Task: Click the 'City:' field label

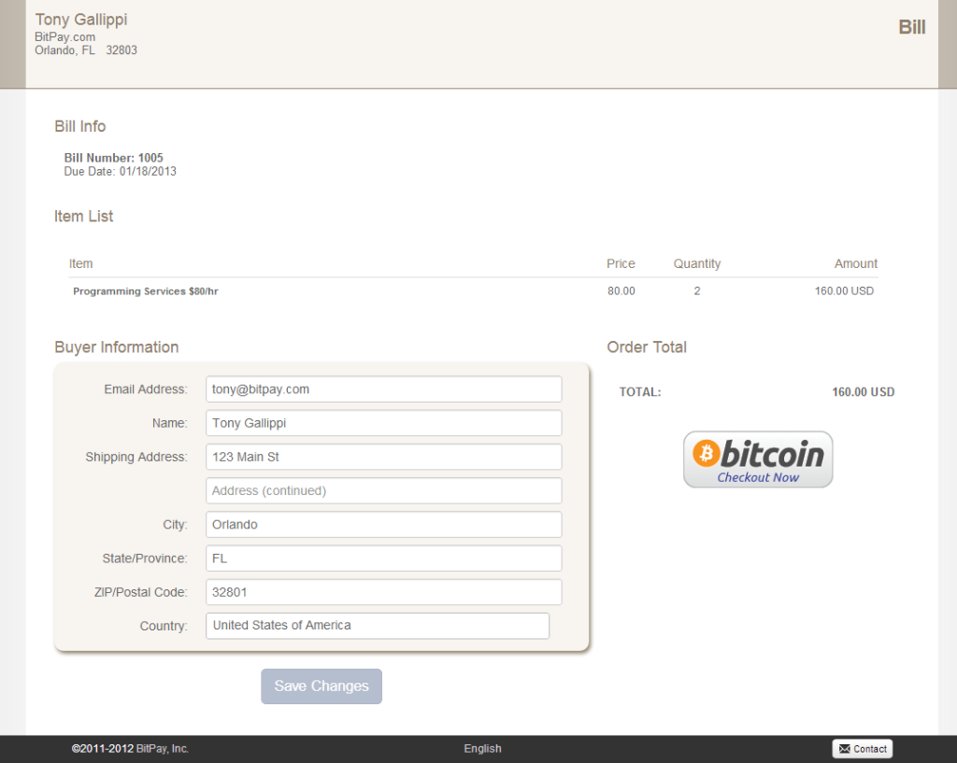Action: tap(175, 525)
